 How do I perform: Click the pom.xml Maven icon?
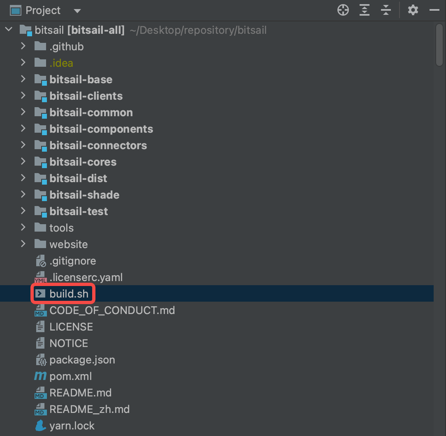tap(40, 376)
